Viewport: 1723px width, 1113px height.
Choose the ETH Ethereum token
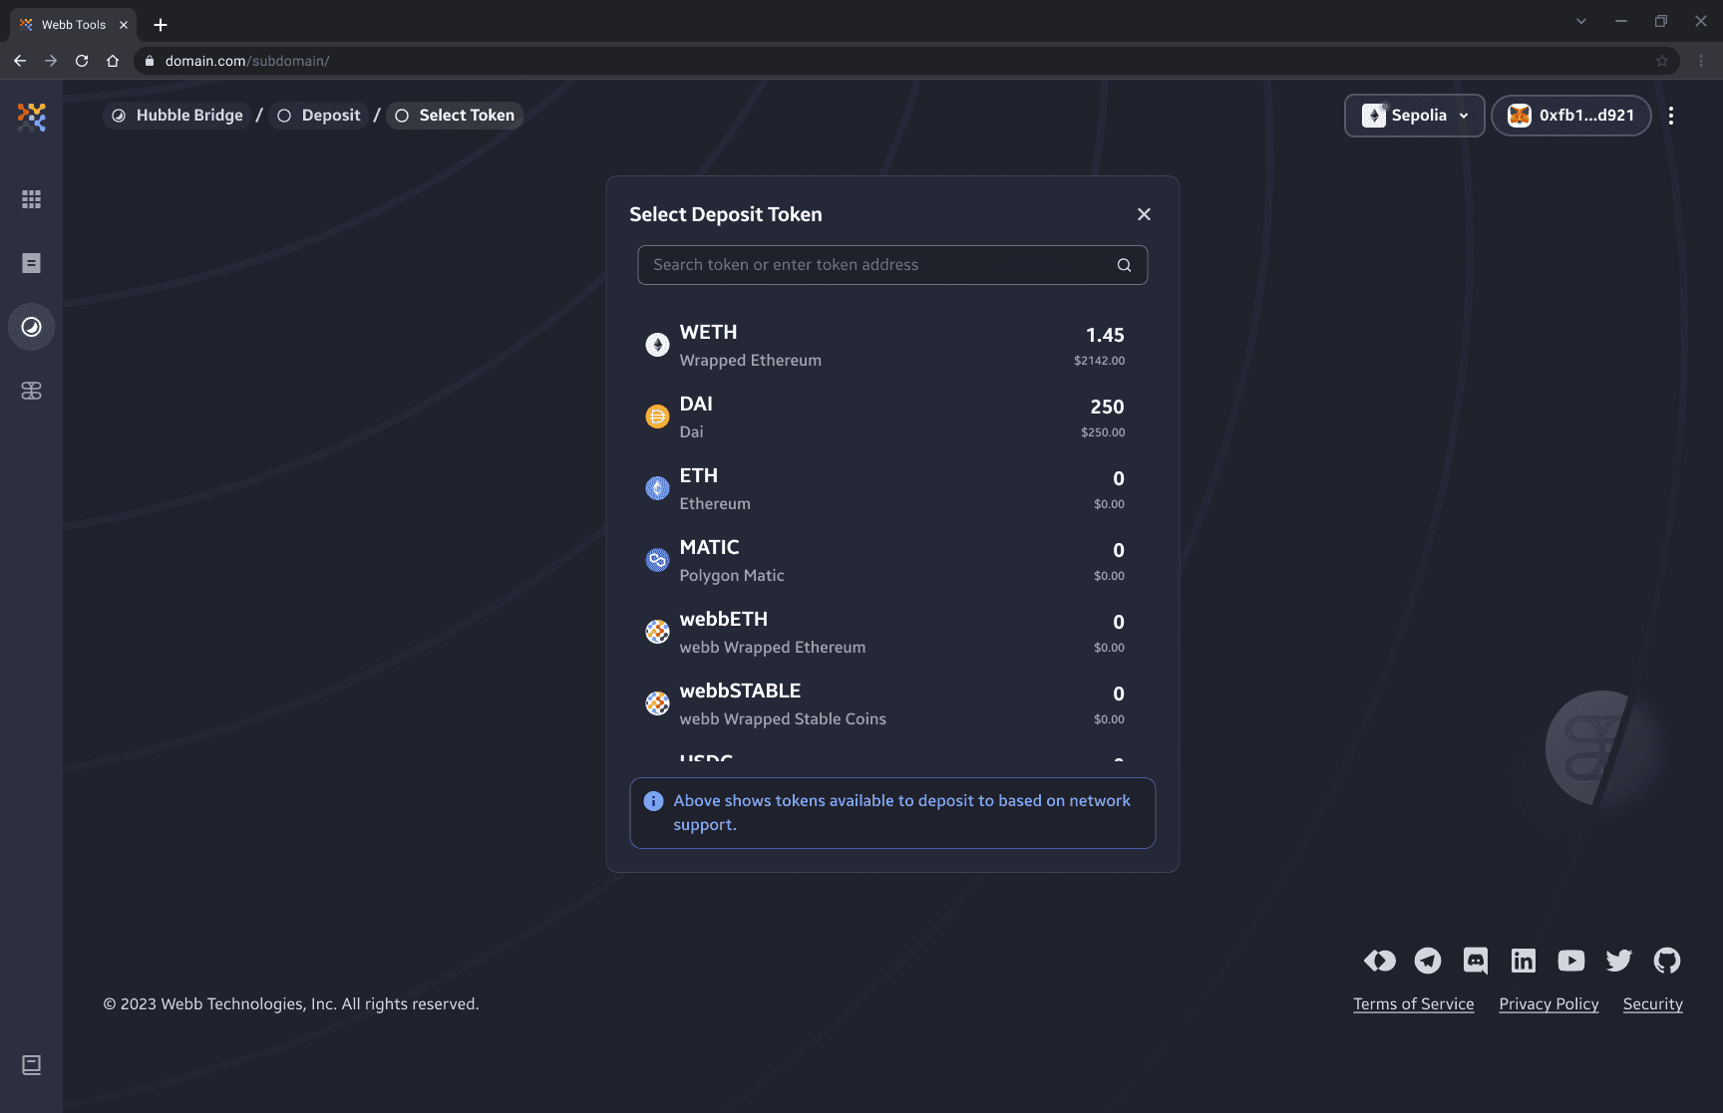pos(892,488)
